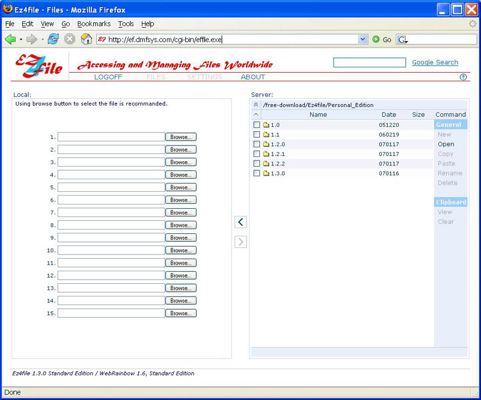Open the folder icon next to 1.0

coord(265,125)
